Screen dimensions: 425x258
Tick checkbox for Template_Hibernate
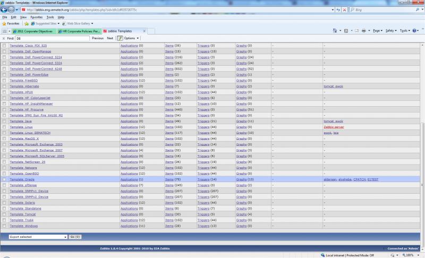pos(4,86)
